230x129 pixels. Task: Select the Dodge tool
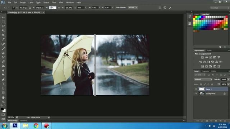(x=3, y=75)
